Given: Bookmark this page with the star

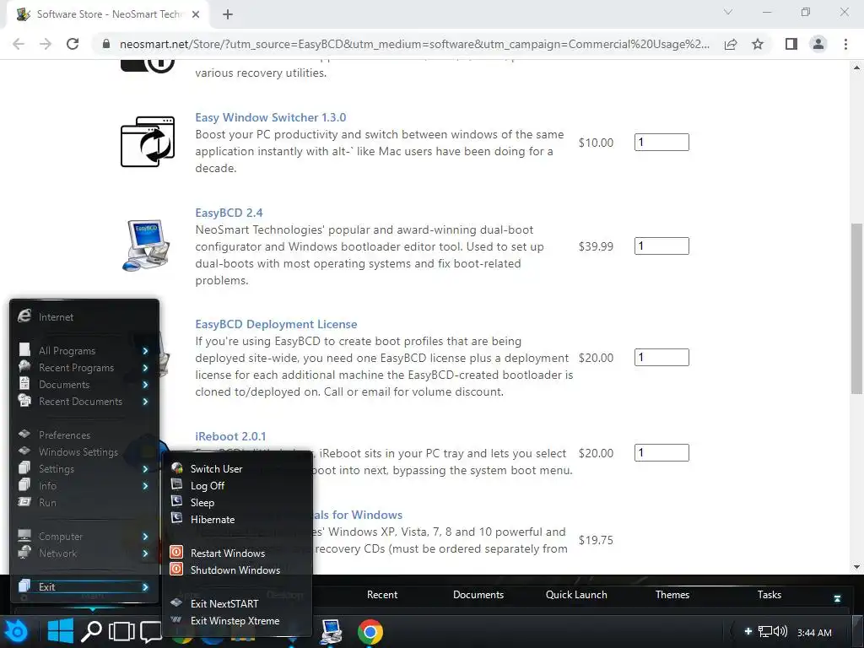Looking at the screenshot, I should click(758, 44).
